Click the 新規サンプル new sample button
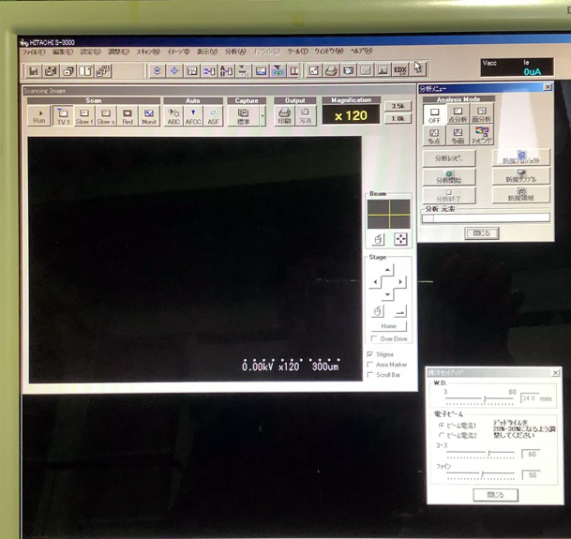571x539 pixels. 521,176
